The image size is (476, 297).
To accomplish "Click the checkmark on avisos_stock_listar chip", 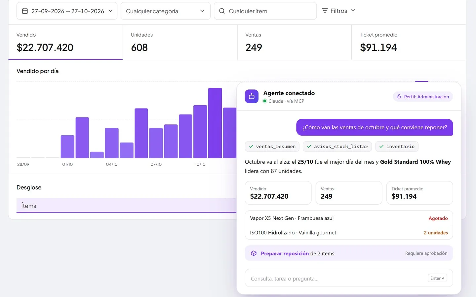I will pyautogui.click(x=309, y=147).
